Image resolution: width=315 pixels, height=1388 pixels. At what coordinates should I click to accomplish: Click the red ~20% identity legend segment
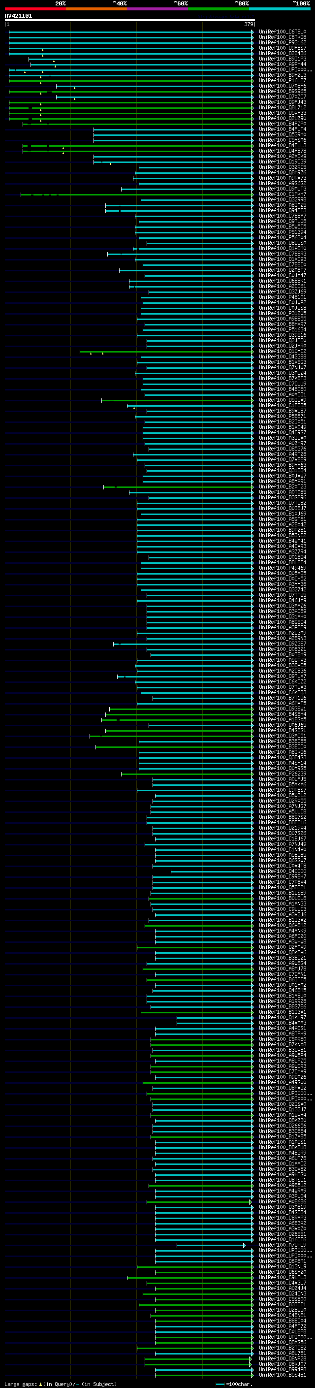(35, 9)
